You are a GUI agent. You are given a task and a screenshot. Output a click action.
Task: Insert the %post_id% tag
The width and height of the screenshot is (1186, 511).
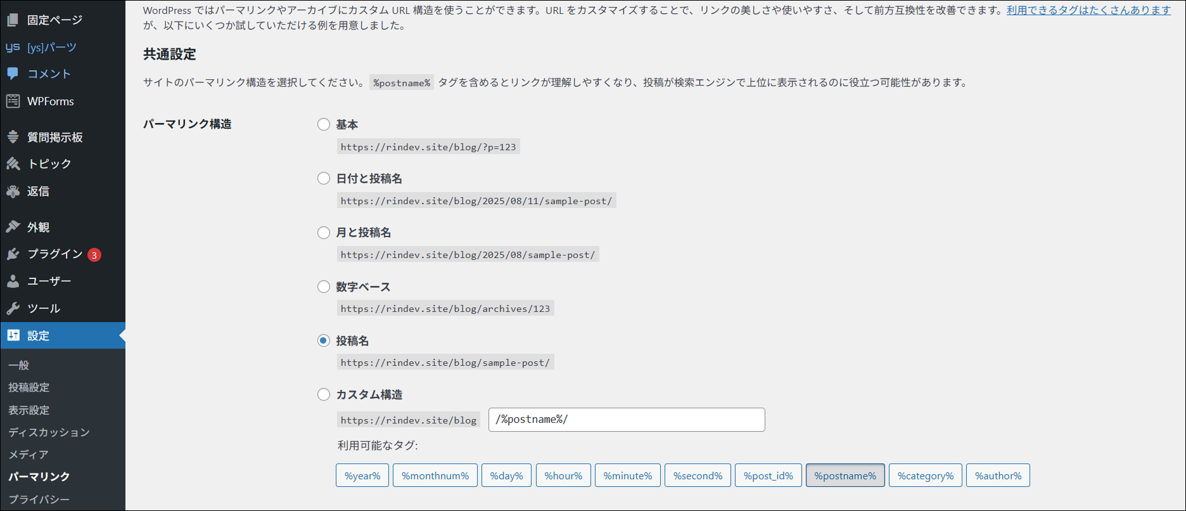tap(768, 475)
